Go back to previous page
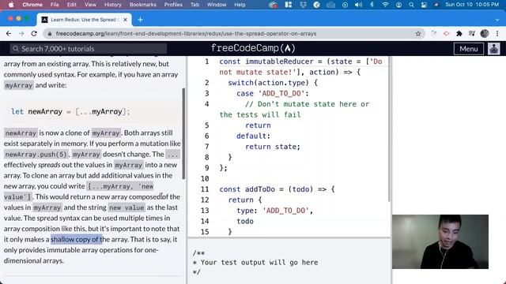This screenshot has width=506, height=284. coord(9,33)
